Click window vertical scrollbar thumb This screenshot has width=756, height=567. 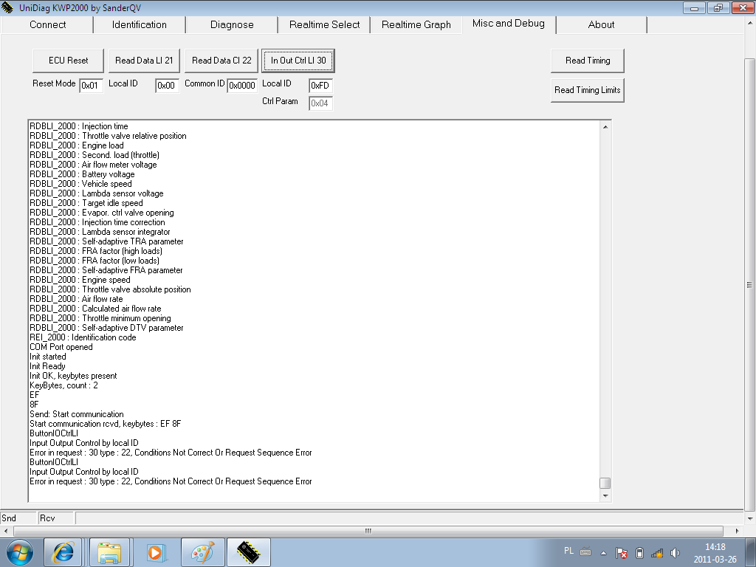pos(750,284)
